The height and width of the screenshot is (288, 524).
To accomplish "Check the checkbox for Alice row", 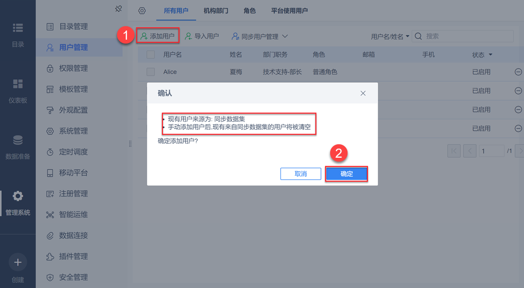I will click(151, 72).
